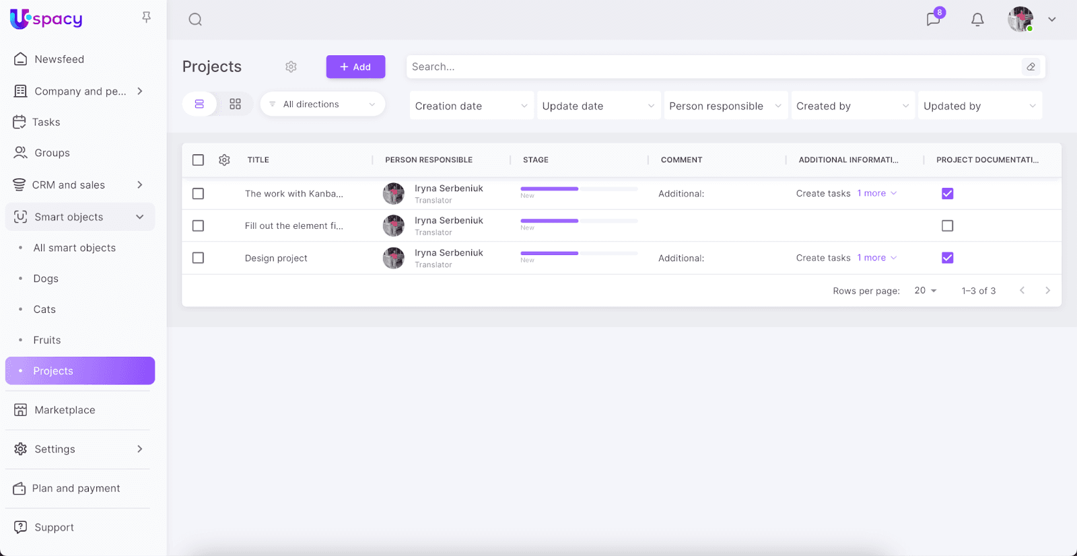Click into the Projects search field
The image size is (1077, 556).
[714, 67]
